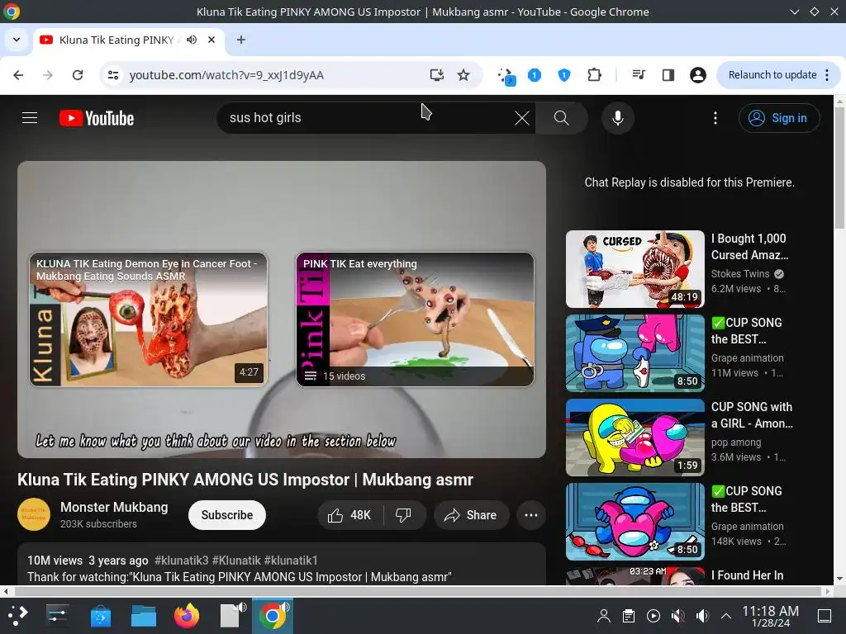The width and height of the screenshot is (846, 634).
Task: Open CUP SONG with a GIRL thumbnail
Action: (x=635, y=438)
